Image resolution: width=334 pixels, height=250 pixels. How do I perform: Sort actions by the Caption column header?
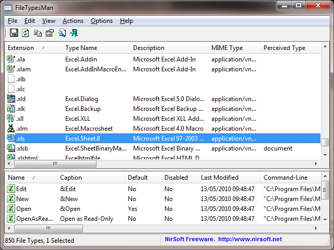pyautogui.click(x=90, y=178)
